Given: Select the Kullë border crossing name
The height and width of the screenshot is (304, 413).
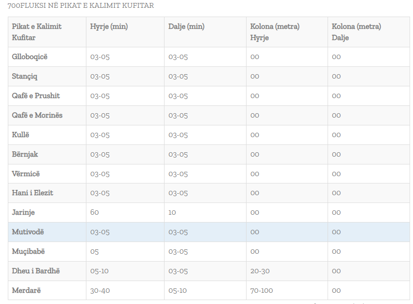Looking at the screenshot, I should 21,135.
